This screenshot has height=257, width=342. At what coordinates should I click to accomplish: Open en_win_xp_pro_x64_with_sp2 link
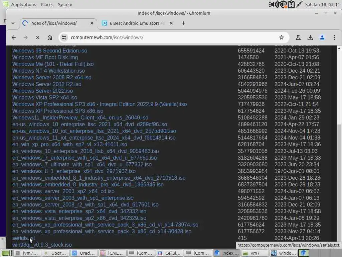coord(69,145)
